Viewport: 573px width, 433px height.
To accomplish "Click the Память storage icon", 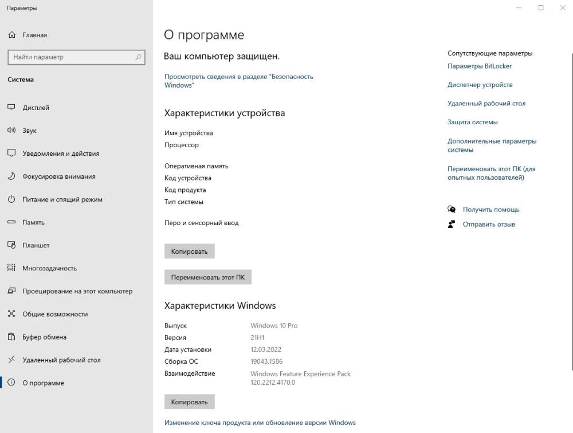I will (11, 222).
